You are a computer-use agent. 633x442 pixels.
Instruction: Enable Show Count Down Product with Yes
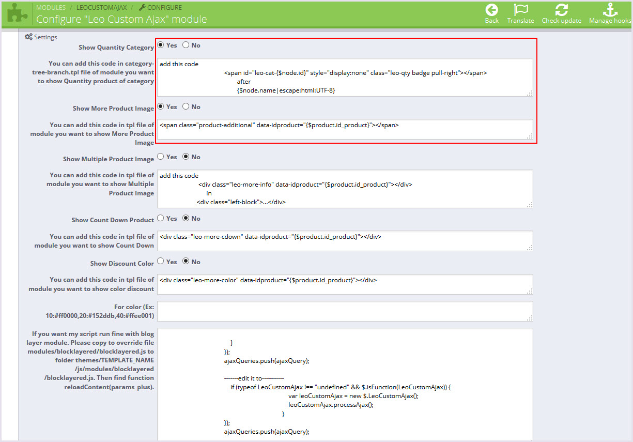click(161, 218)
